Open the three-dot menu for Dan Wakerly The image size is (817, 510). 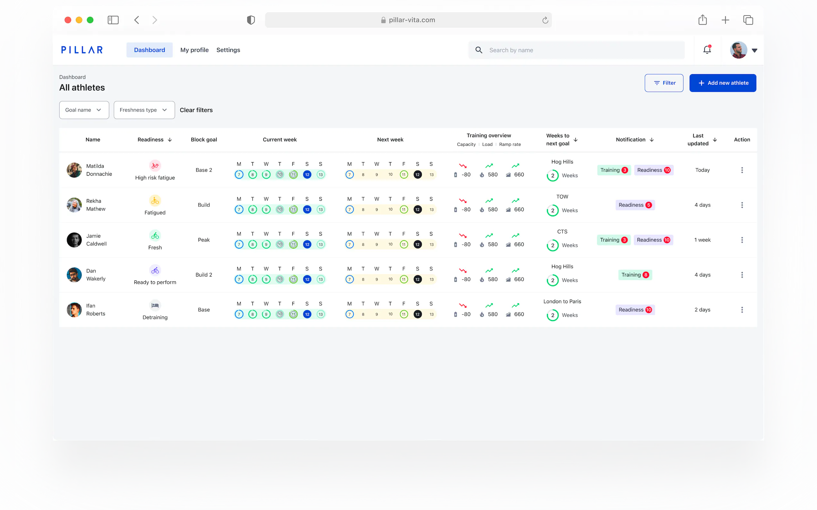click(x=742, y=275)
